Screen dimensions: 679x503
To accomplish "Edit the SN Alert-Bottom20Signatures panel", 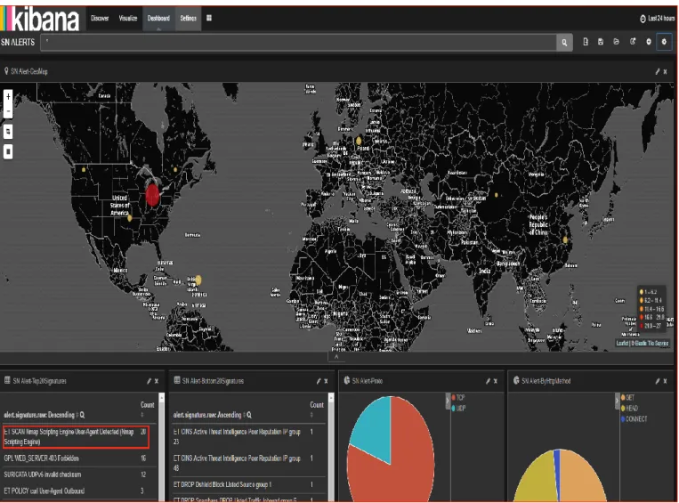I will [x=319, y=381].
